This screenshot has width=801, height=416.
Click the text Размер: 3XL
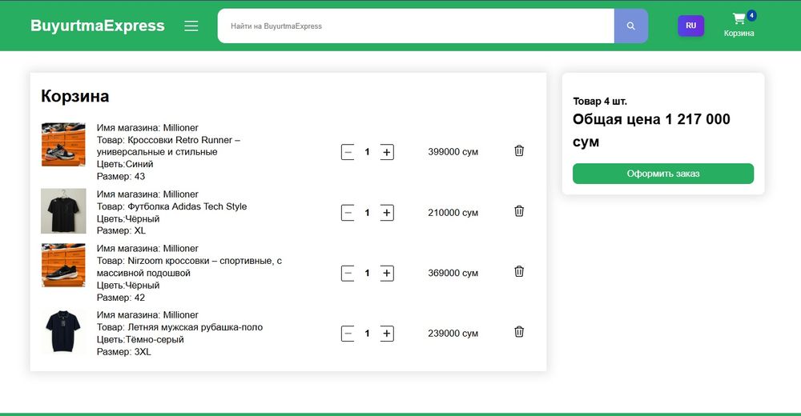123,352
